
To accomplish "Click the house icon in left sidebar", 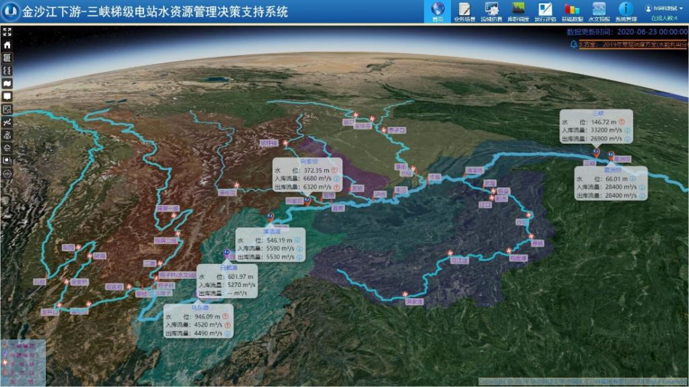I will click(7, 45).
